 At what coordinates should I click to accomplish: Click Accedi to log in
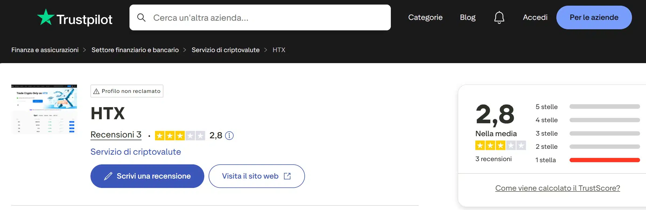point(535,17)
